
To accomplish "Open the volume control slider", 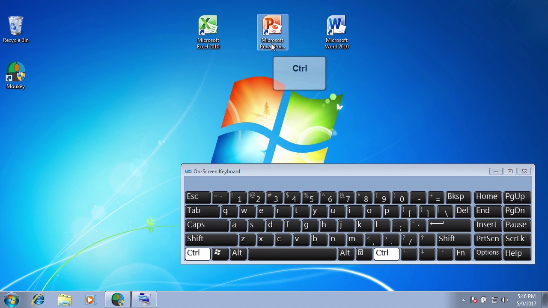I will (x=504, y=299).
